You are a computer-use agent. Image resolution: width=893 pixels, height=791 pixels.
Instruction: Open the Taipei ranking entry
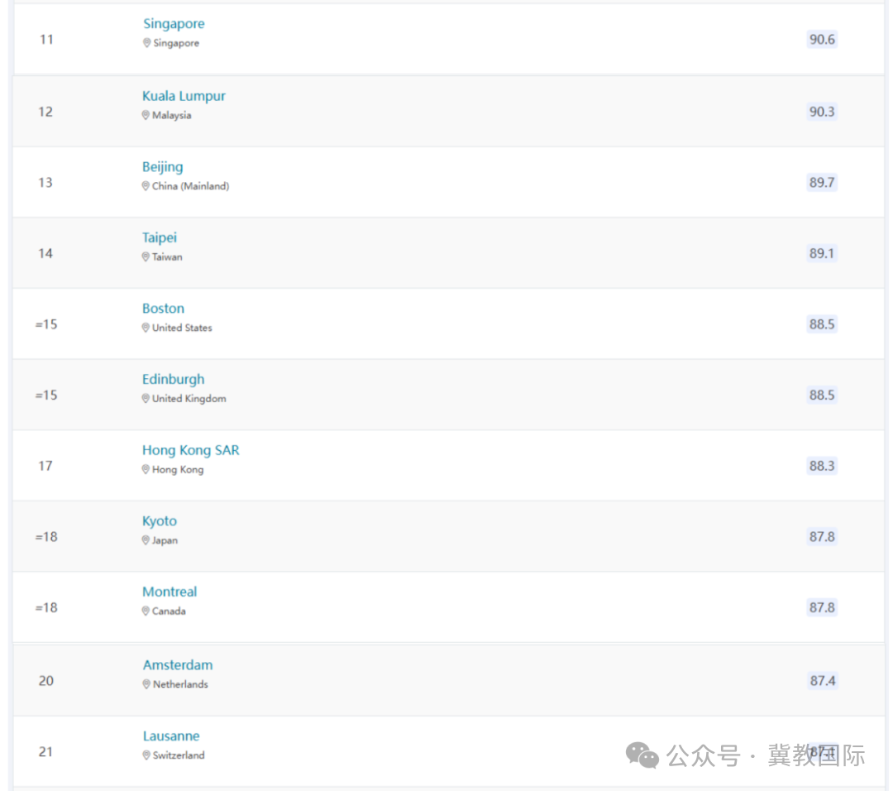coord(159,237)
